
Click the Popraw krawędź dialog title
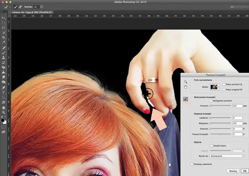pos(216,75)
